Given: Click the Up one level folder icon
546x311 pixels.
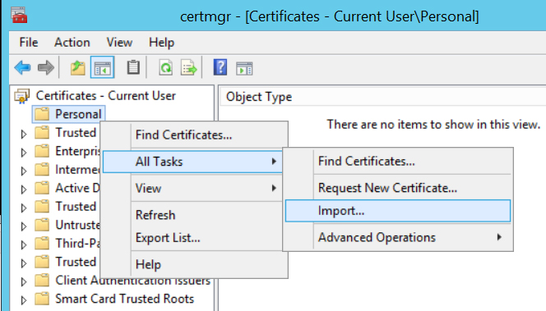Looking at the screenshot, I should [x=77, y=67].
